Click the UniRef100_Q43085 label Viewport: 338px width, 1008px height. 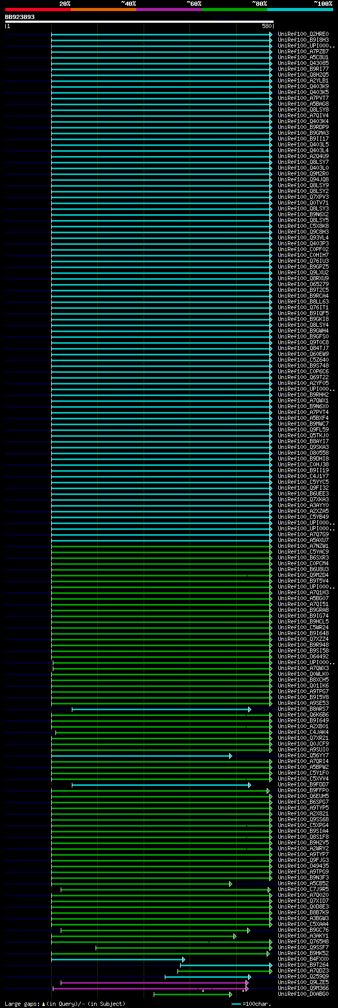point(303,63)
